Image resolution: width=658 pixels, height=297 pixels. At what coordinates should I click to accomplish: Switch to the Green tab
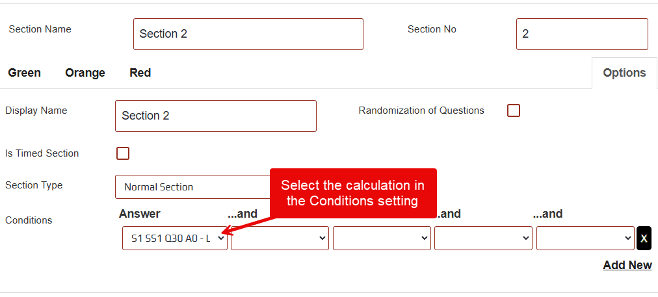point(25,73)
